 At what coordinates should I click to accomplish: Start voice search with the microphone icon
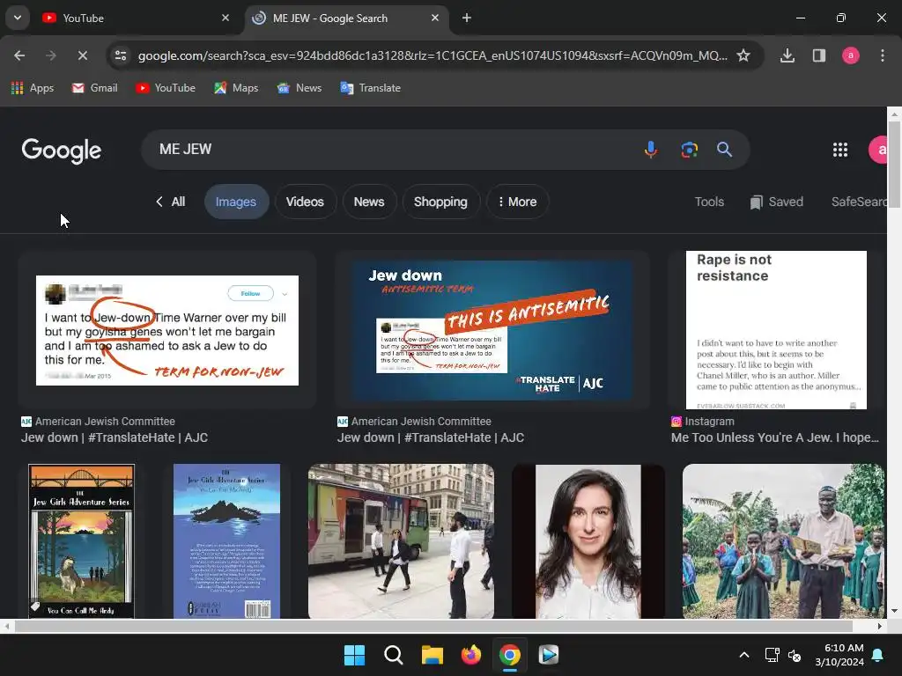click(x=651, y=150)
